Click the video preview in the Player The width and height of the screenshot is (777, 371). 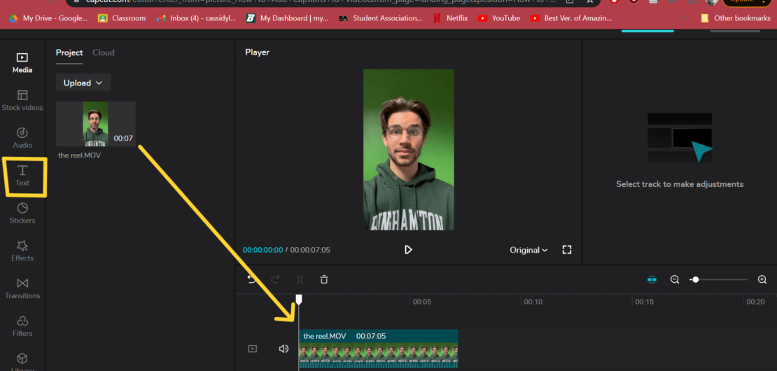pyautogui.click(x=408, y=150)
